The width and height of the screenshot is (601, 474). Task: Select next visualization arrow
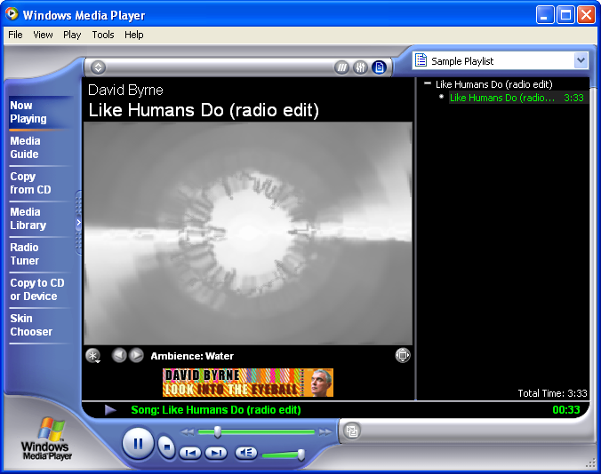click(x=136, y=355)
